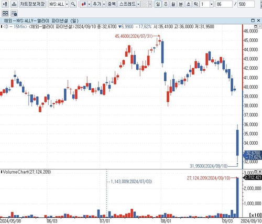This screenshot has height=224, width=262.
Task: Click the greyed-out line chart icon
Action: (145, 4)
